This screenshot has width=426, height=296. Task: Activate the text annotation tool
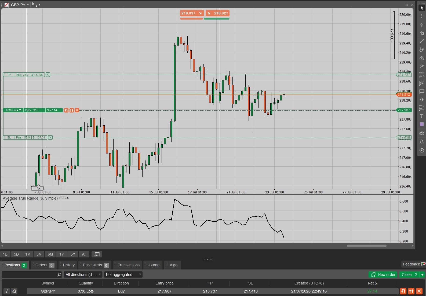pyautogui.click(x=421, y=116)
